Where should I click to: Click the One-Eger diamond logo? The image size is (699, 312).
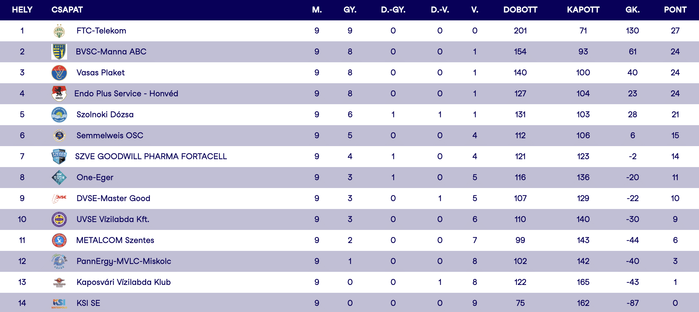pyautogui.click(x=59, y=178)
